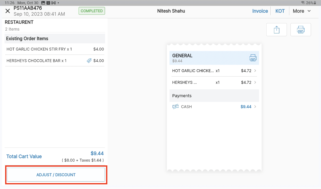Image resolution: width=321 pixels, height=189 pixels.
Task: Select Hot Garlic Chicken Stir Fry order item
Action: tap(39, 49)
